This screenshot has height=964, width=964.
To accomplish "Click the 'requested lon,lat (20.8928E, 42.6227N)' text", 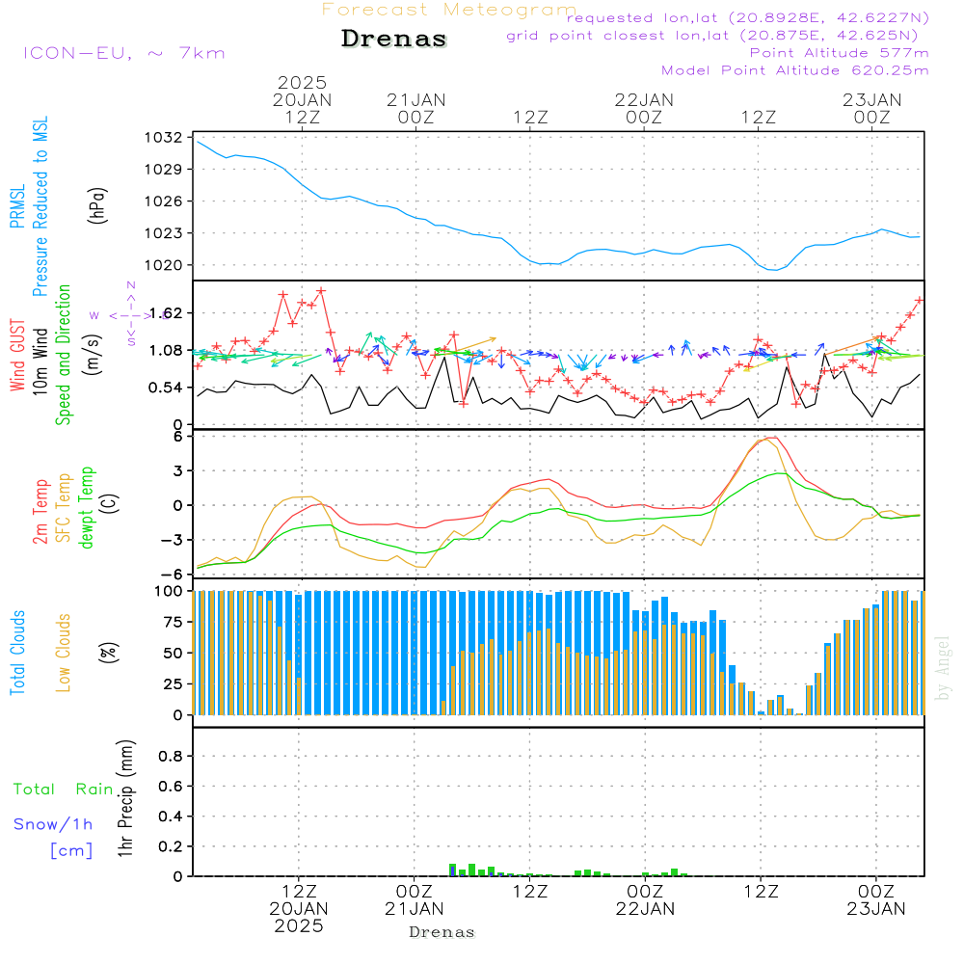I will [x=748, y=17].
